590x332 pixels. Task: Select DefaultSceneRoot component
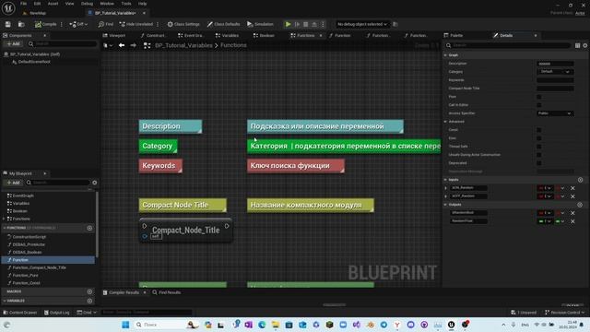click(34, 62)
